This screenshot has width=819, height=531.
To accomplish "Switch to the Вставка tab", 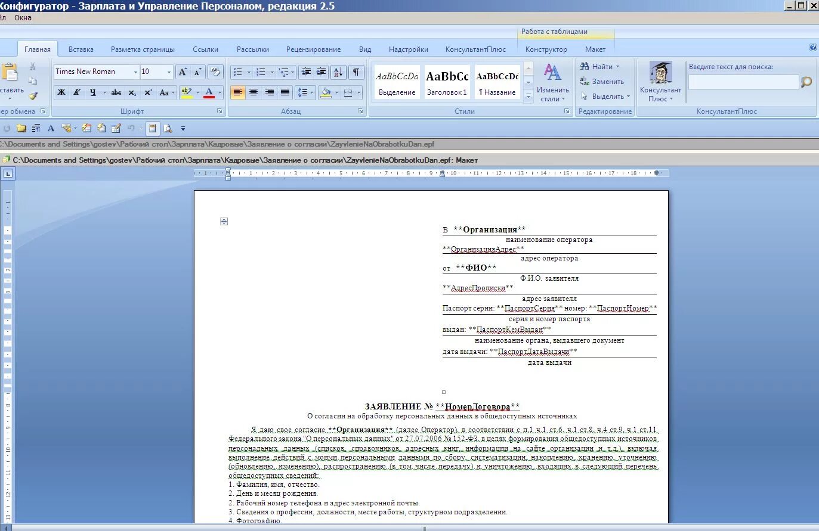I will (x=81, y=49).
